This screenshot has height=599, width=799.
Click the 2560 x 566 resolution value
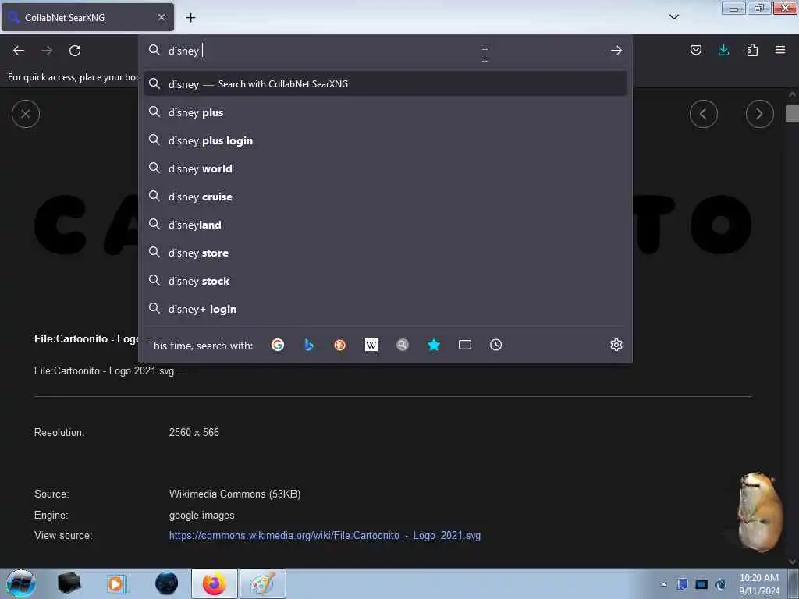point(194,432)
